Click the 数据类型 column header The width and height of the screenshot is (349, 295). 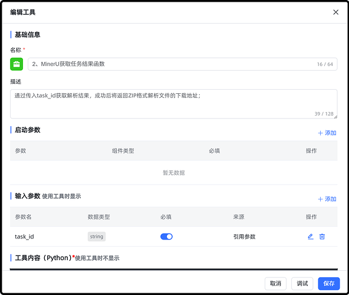pos(98,217)
